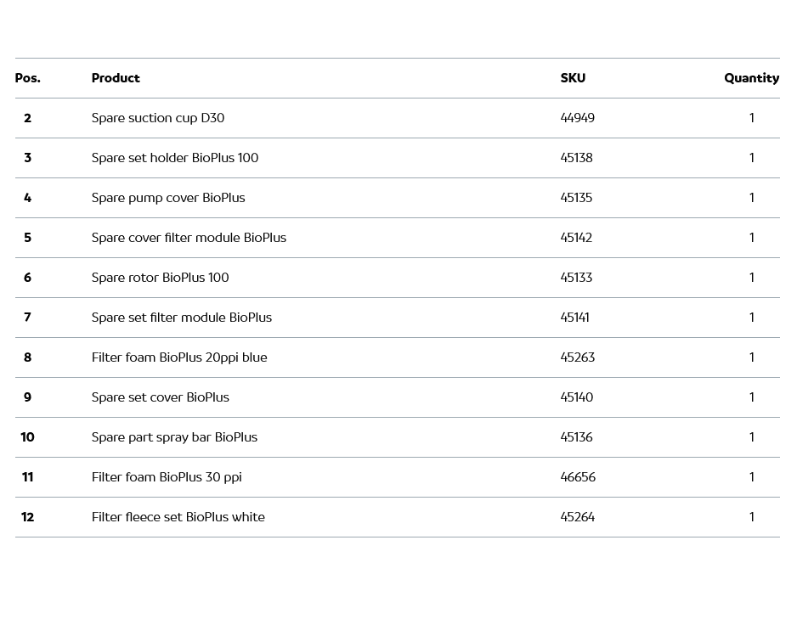Click the Quantity column header
Screen dimensions: 797x619
(x=751, y=78)
